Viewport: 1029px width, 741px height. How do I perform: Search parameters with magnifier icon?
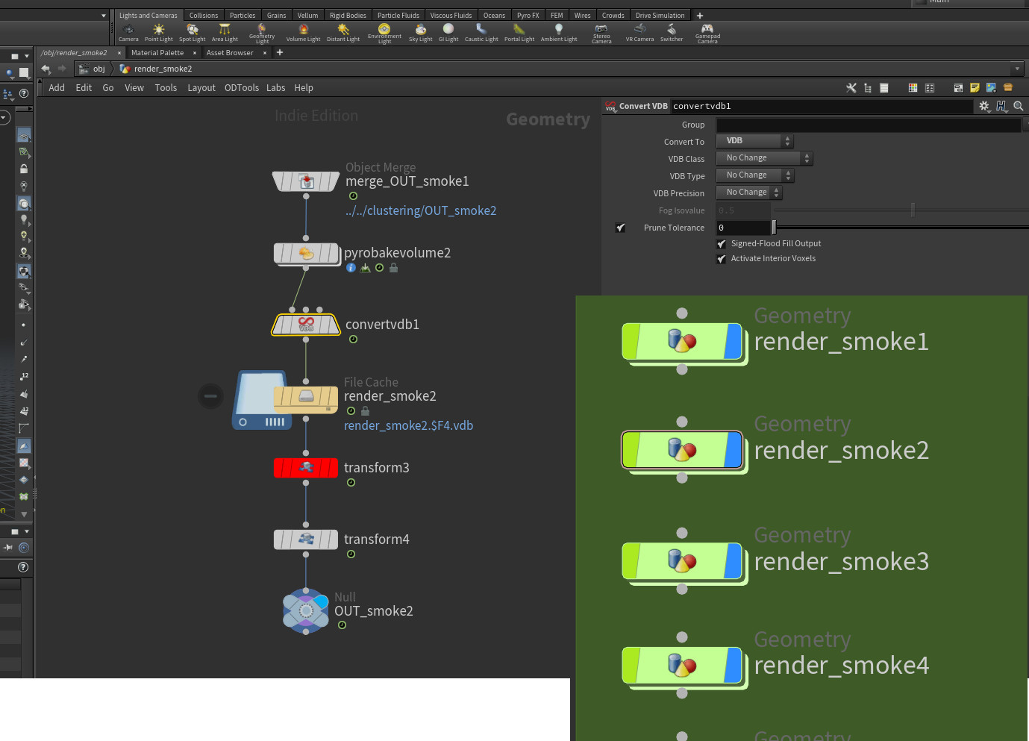(x=1019, y=106)
